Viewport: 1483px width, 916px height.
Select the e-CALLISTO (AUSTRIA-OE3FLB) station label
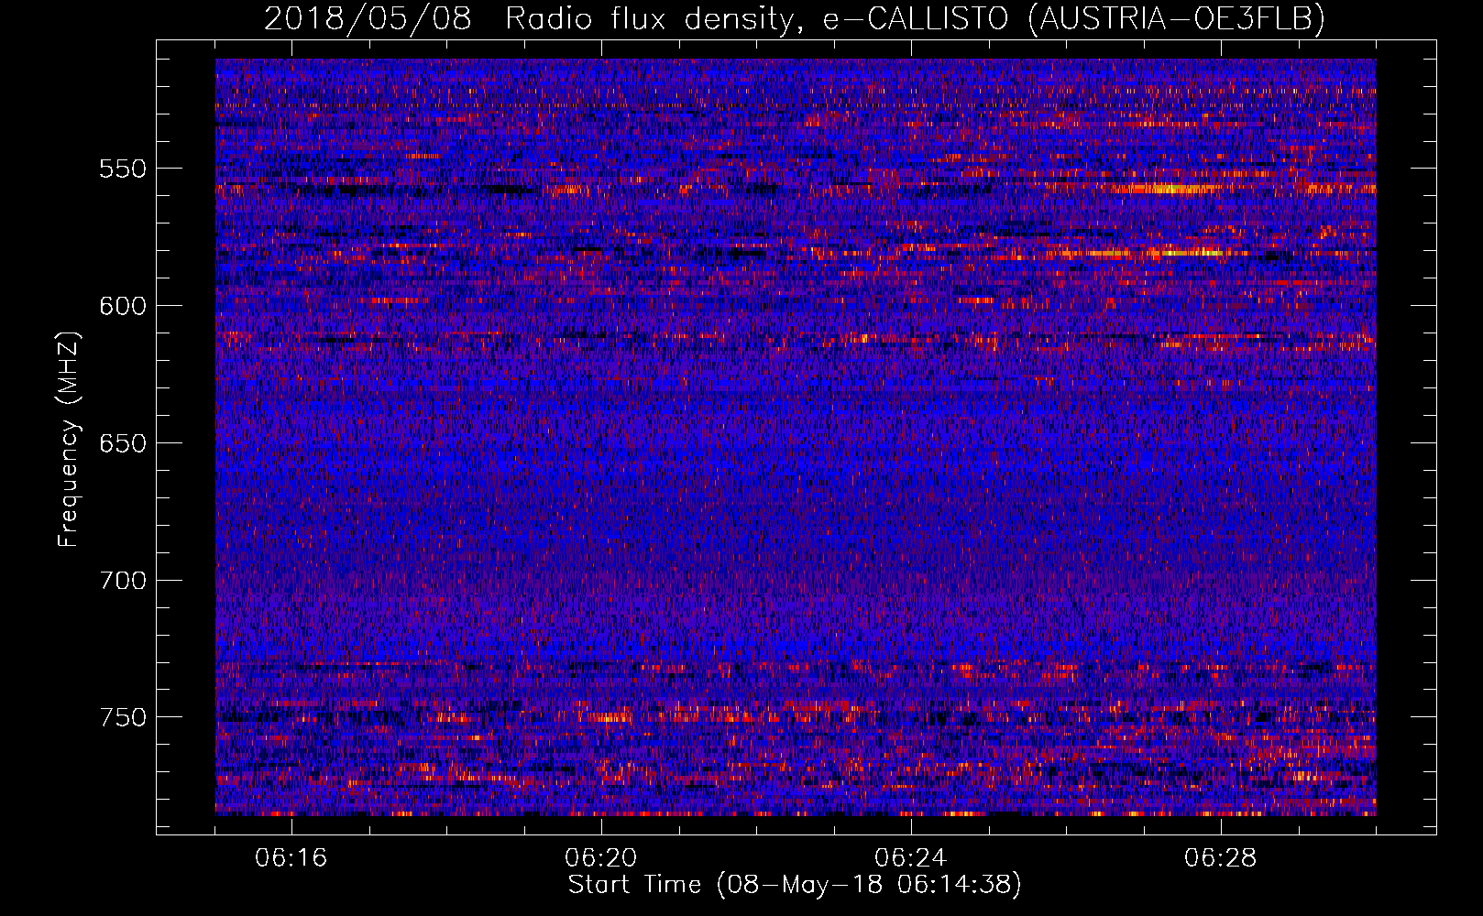click(1074, 18)
